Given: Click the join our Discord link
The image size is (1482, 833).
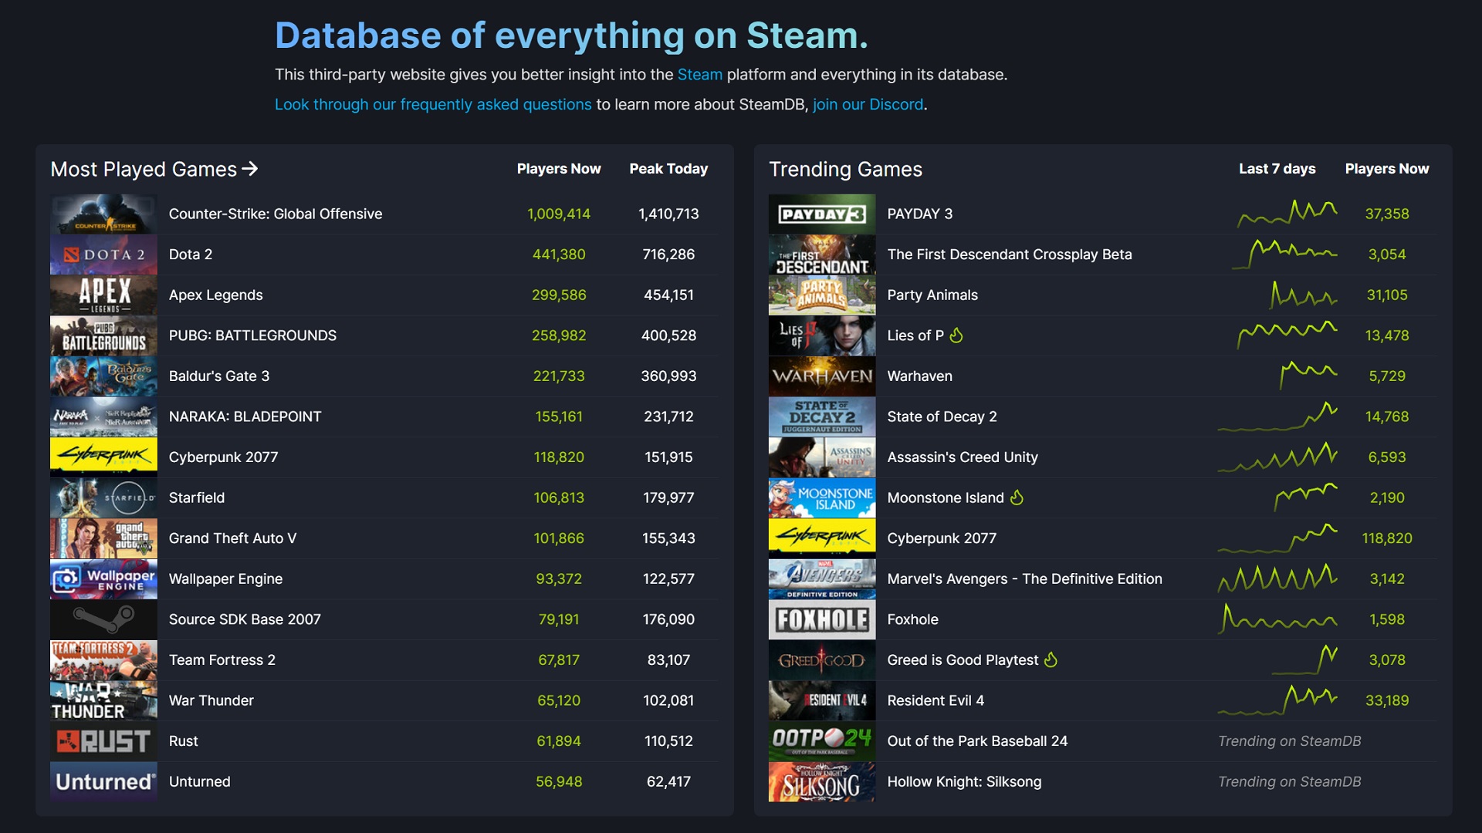Looking at the screenshot, I should (868, 104).
